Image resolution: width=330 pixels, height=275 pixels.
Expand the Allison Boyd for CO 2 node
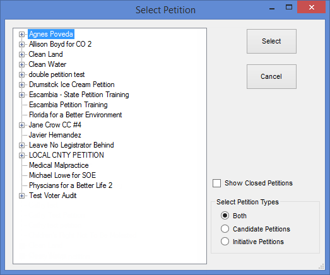(x=21, y=44)
